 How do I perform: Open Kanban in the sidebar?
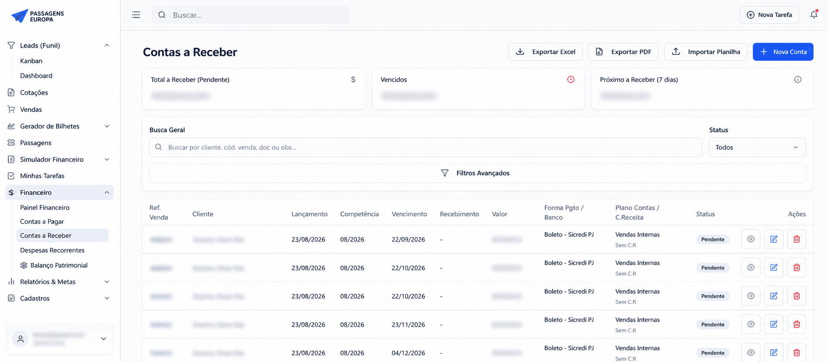pyautogui.click(x=31, y=61)
